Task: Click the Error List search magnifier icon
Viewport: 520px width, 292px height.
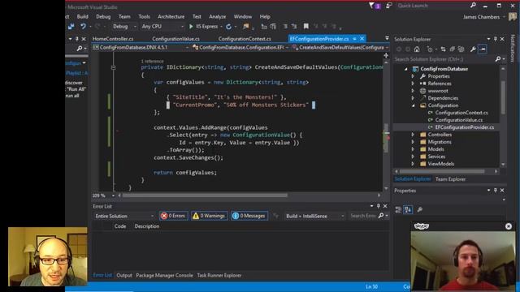Action: 381,216
